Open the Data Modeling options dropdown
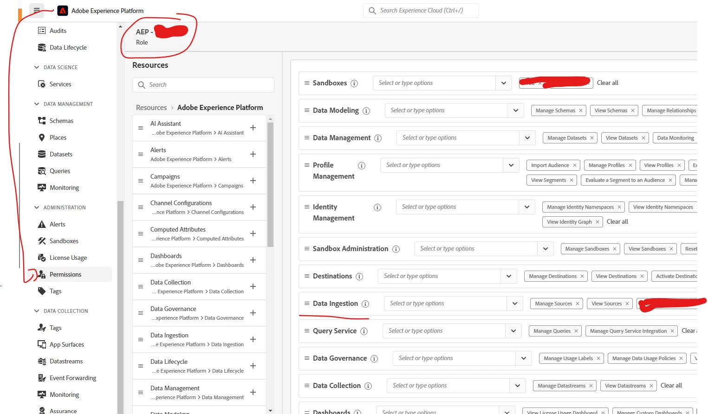 point(516,110)
